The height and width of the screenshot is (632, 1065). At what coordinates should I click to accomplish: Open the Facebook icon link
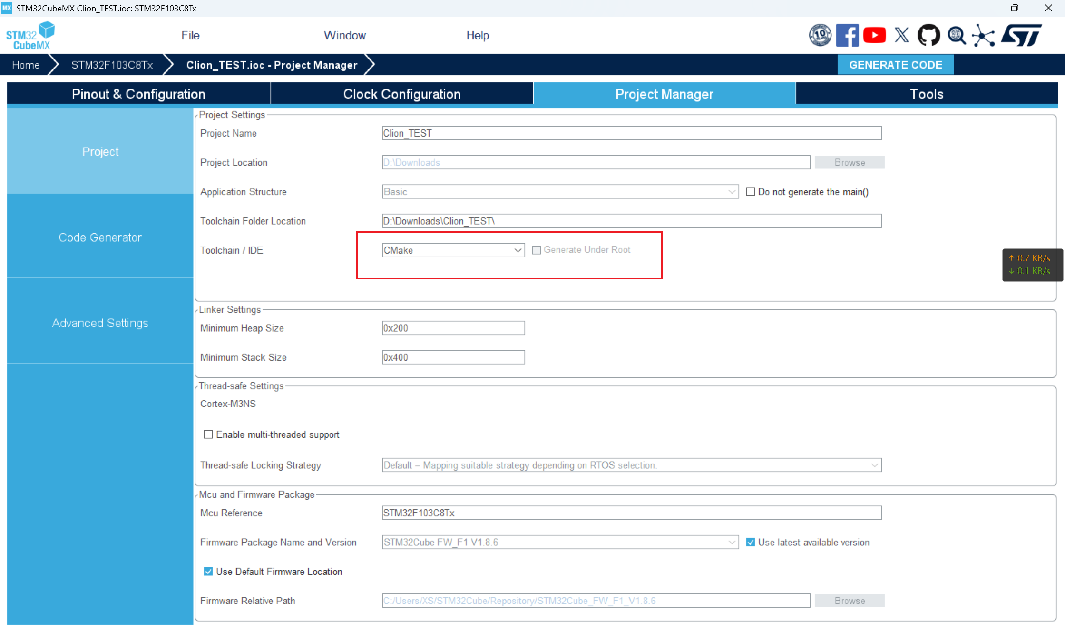847,35
